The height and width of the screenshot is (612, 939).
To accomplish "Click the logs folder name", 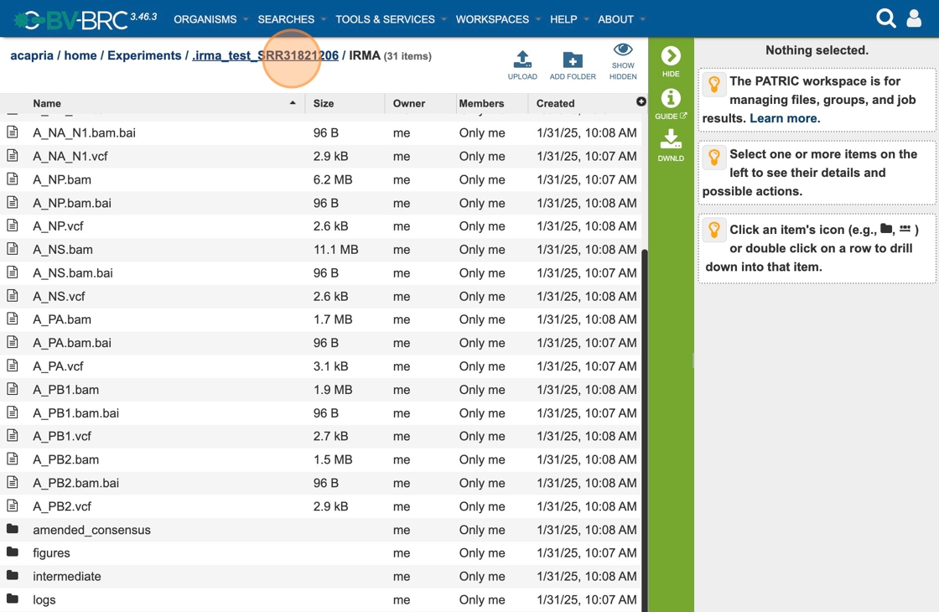I will point(44,600).
